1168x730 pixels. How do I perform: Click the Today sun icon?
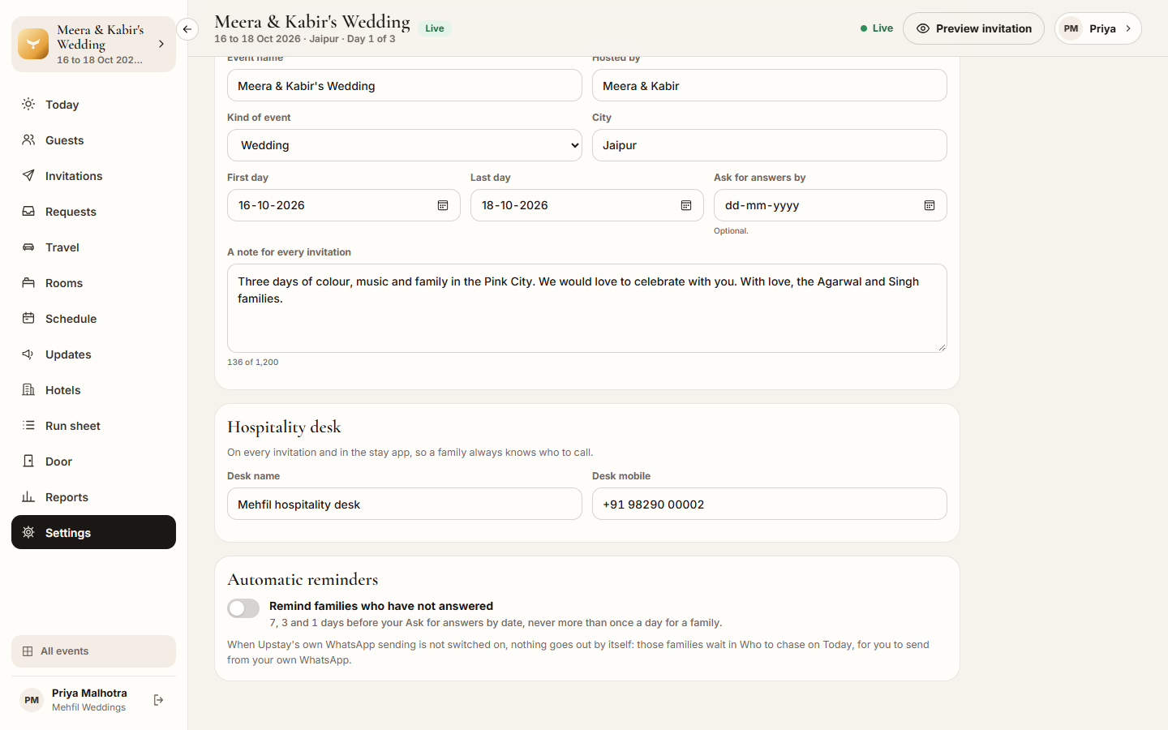tap(28, 104)
